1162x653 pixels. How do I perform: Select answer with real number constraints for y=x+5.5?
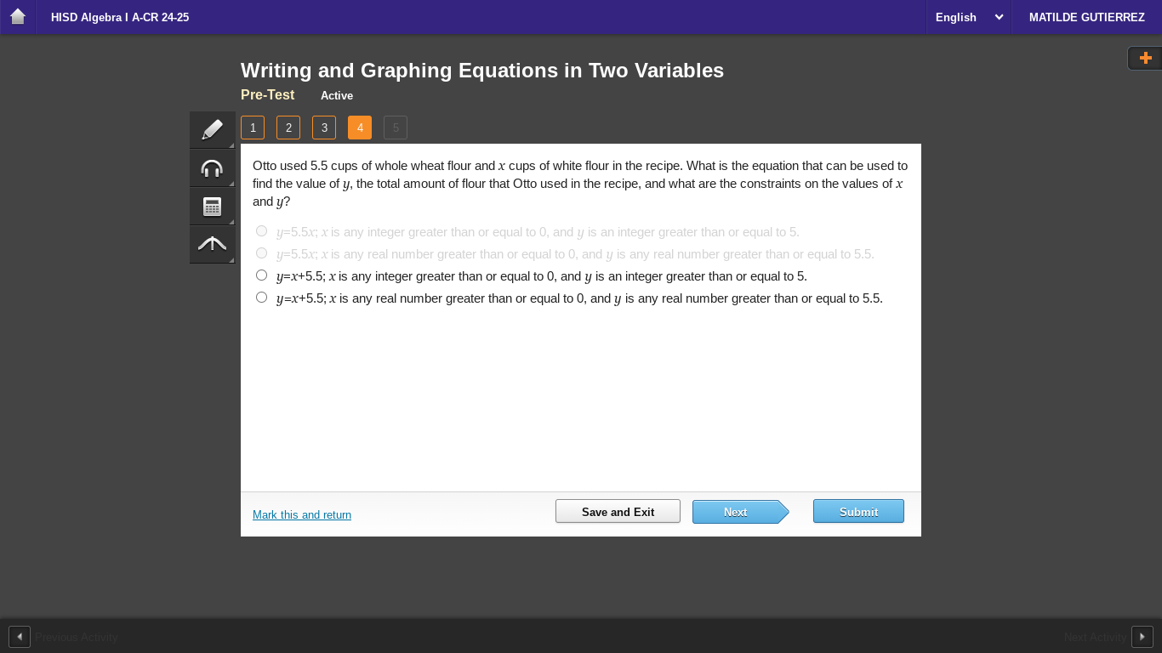pos(261,297)
